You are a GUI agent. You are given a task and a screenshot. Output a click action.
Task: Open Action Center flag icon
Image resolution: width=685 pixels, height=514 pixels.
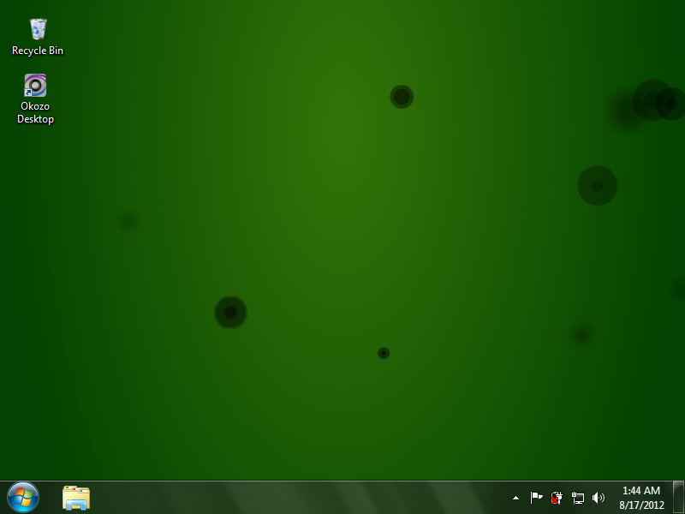pos(536,498)
